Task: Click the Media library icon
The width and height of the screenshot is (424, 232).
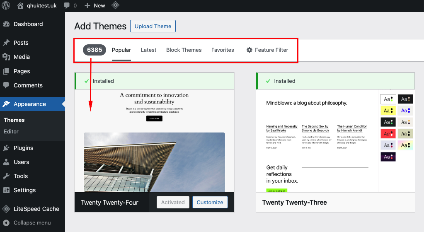Action: 6,57
